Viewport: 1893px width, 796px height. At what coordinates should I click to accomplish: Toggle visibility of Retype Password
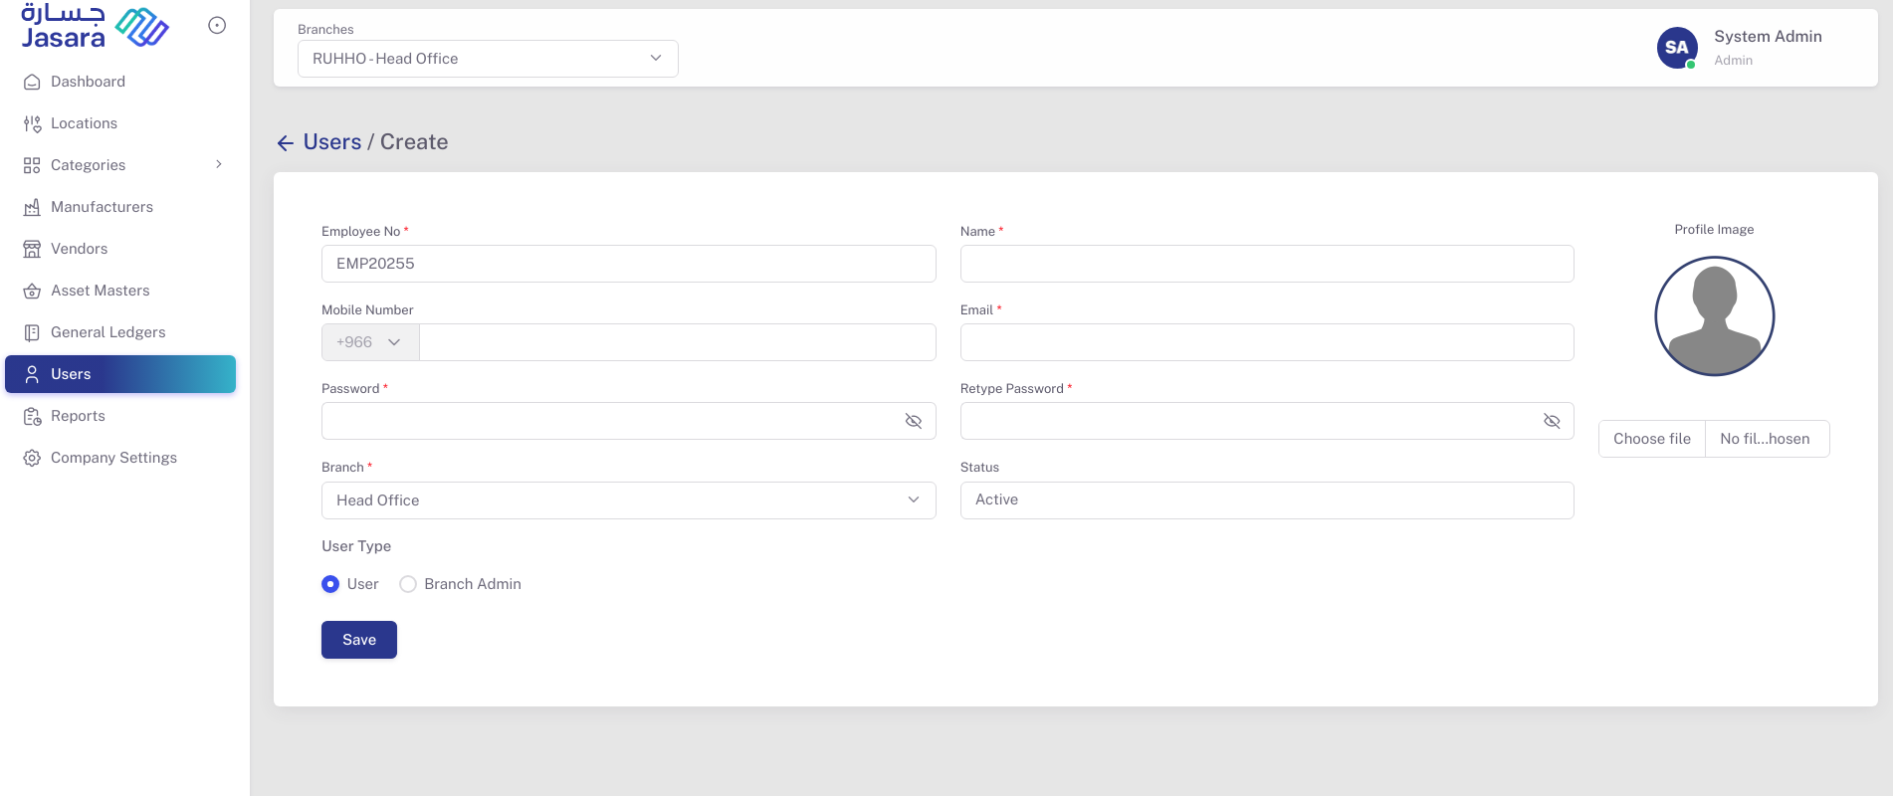tap(1551, 421)
